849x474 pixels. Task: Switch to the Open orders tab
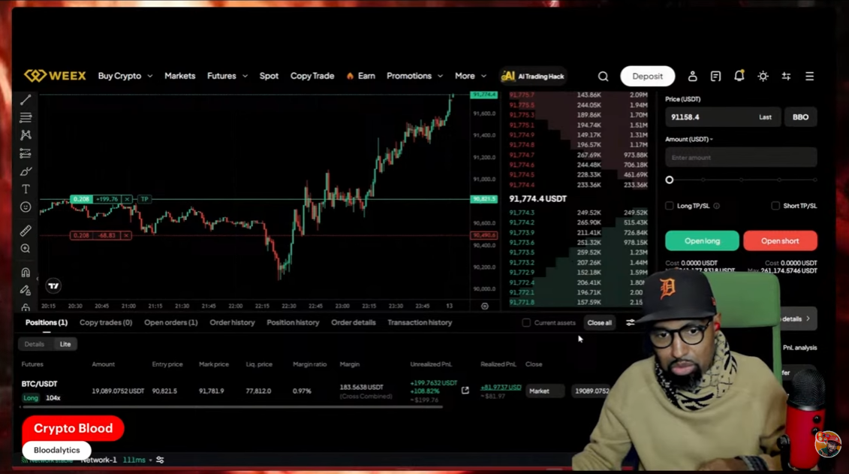[170, 322]
